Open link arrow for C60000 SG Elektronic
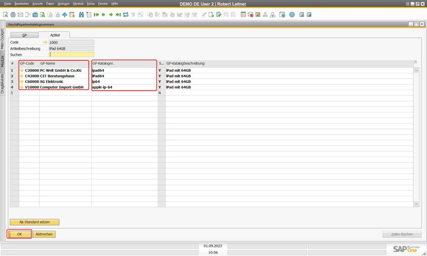The height and width of the screenshot is (256, 427). click(22, 81)
